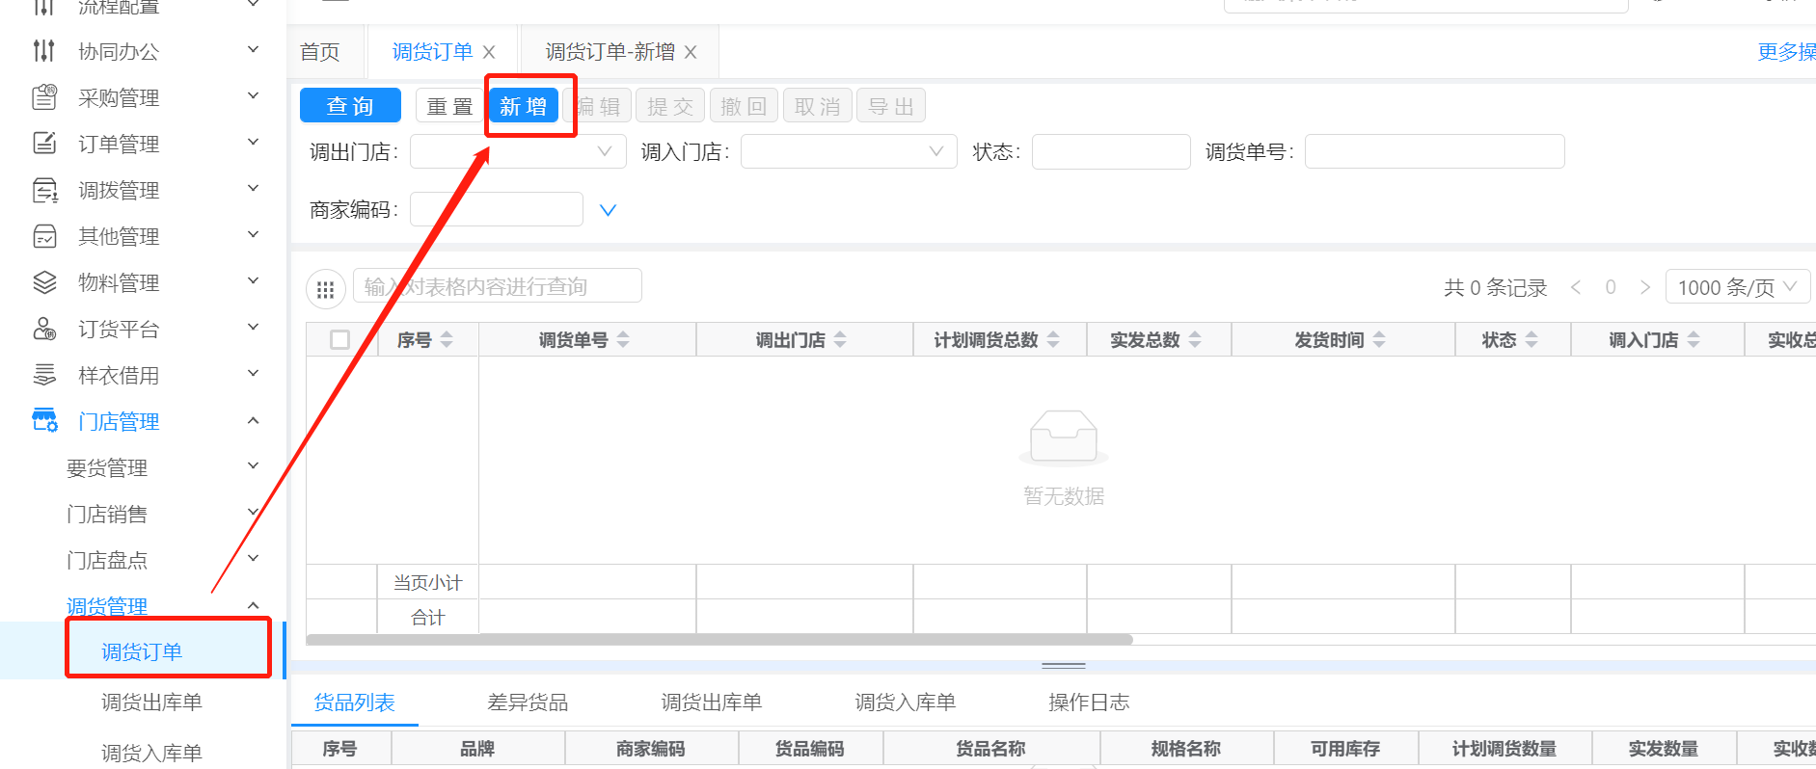Image resolution: width=1816 pixels, height=769 pixels.
Task: Tick the select-all checkbox in table header
Action: [339, 340]
